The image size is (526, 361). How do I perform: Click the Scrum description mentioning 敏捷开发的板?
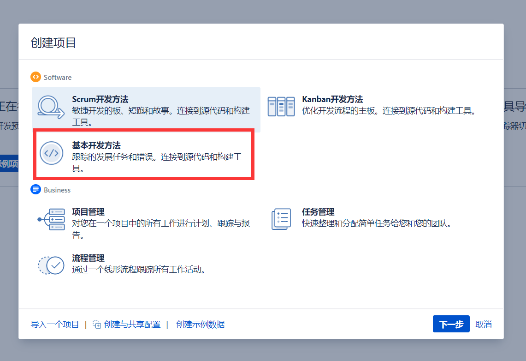coord(161,116)
